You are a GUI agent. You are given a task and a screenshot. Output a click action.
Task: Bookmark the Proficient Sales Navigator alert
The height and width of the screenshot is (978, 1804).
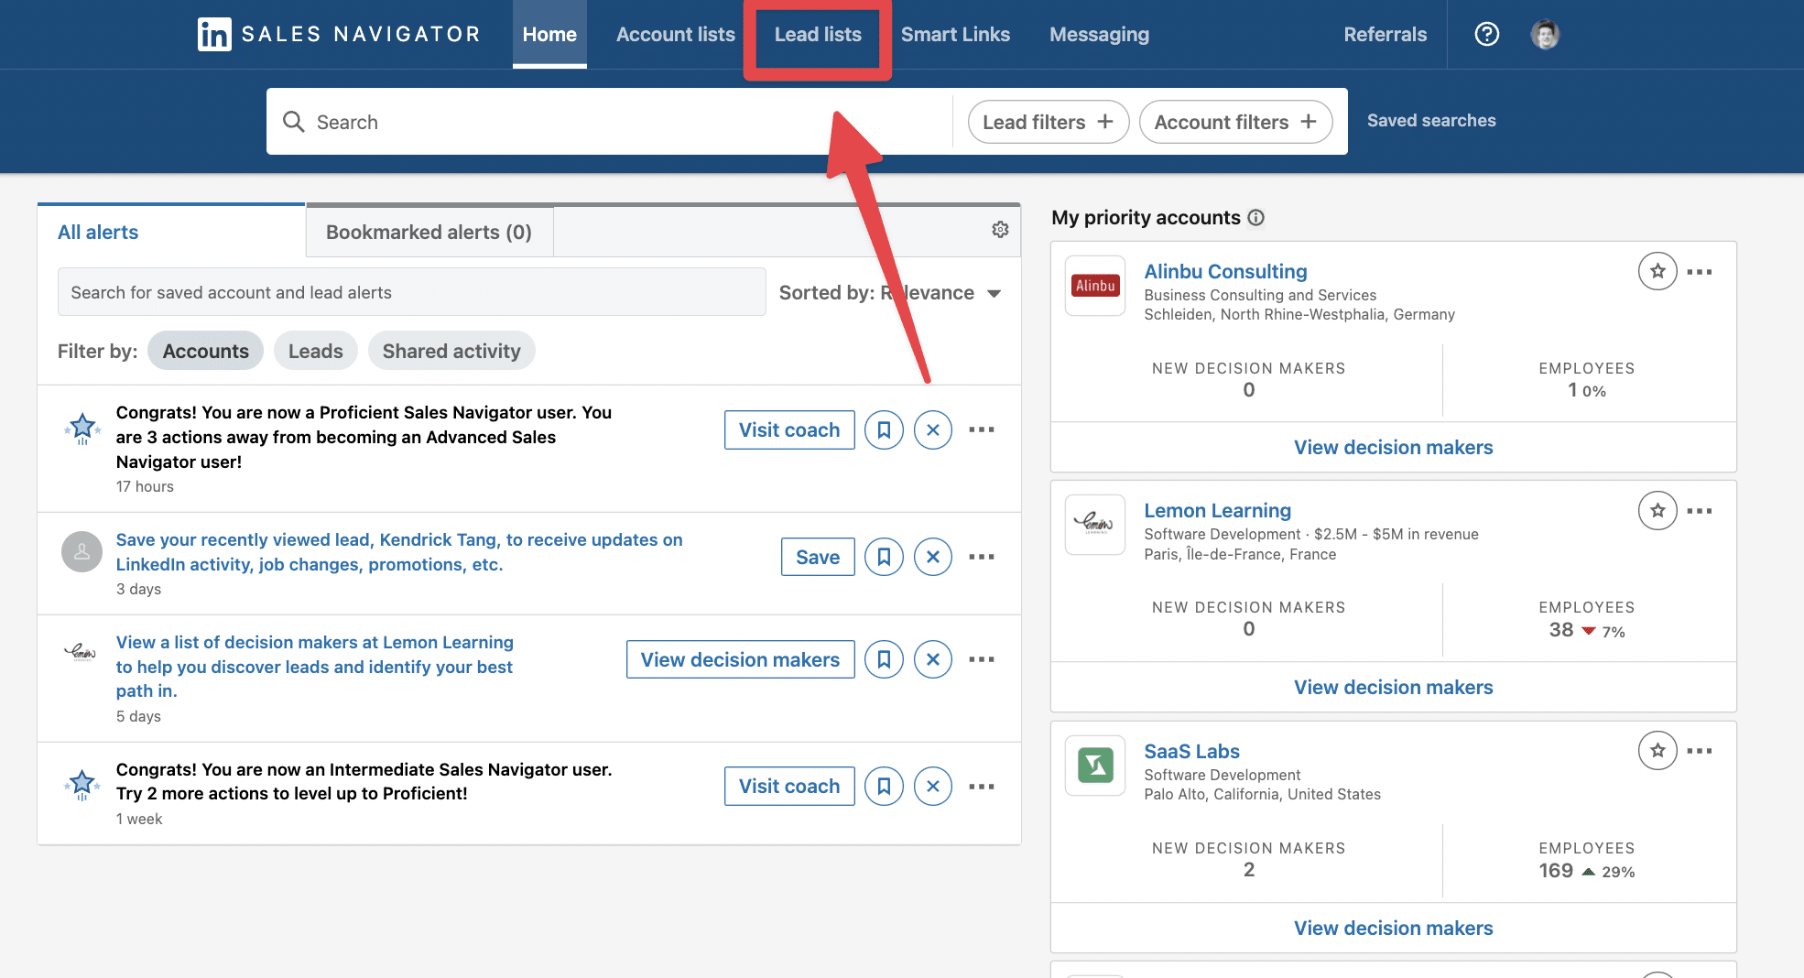click(x=884, y=430)
